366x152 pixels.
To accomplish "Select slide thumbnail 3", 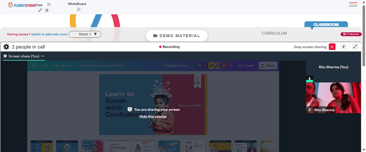I will click(93, 146).
